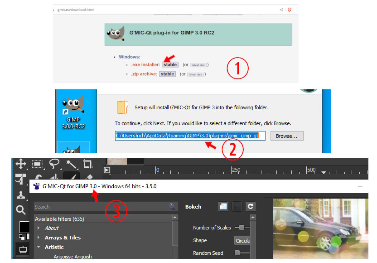
Task: Open the GIMP 3.0.0-RC2 desktop shortcut
Action: (x=73, y=112)
